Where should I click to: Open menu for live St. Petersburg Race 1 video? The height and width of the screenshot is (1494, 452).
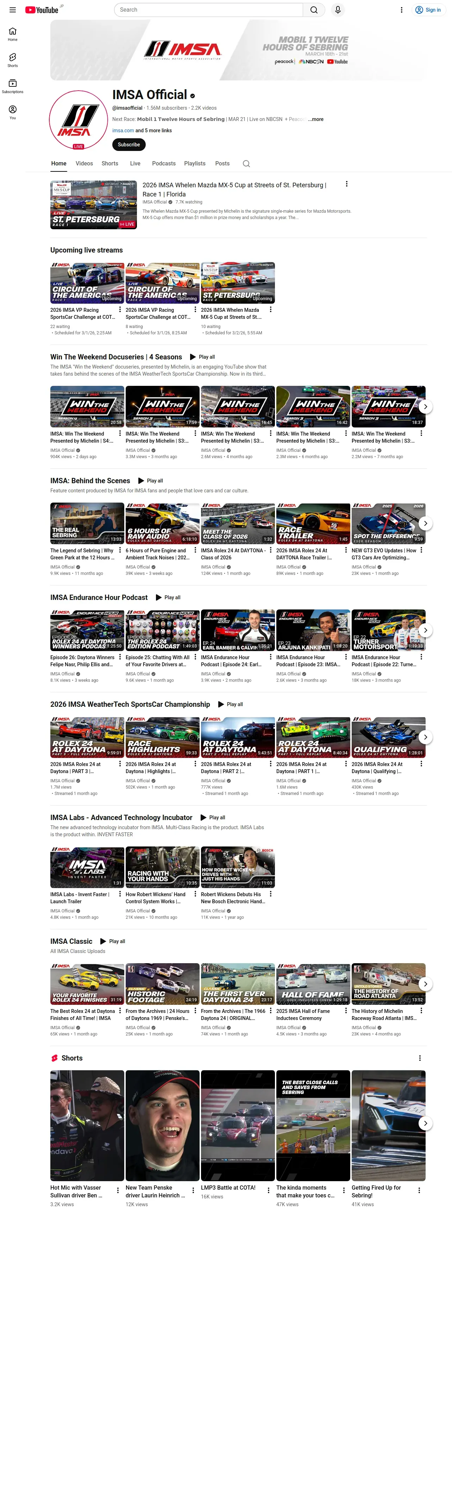point(347,184)
